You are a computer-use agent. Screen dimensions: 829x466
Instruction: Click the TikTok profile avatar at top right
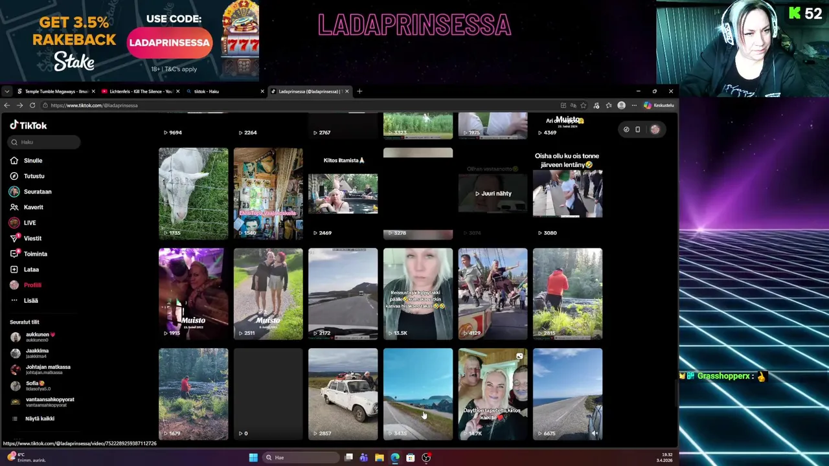[x=655, y=129]
